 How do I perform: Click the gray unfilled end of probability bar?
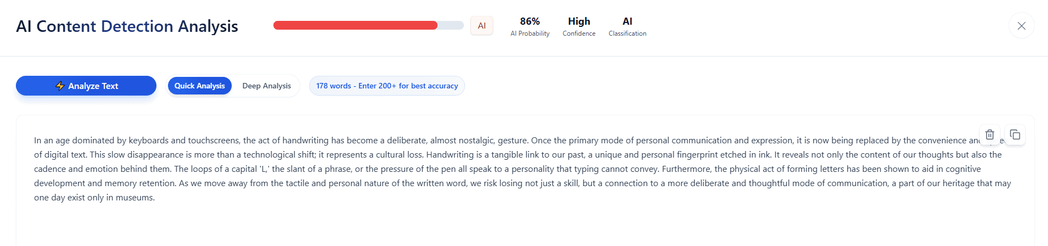coord(451,25)
